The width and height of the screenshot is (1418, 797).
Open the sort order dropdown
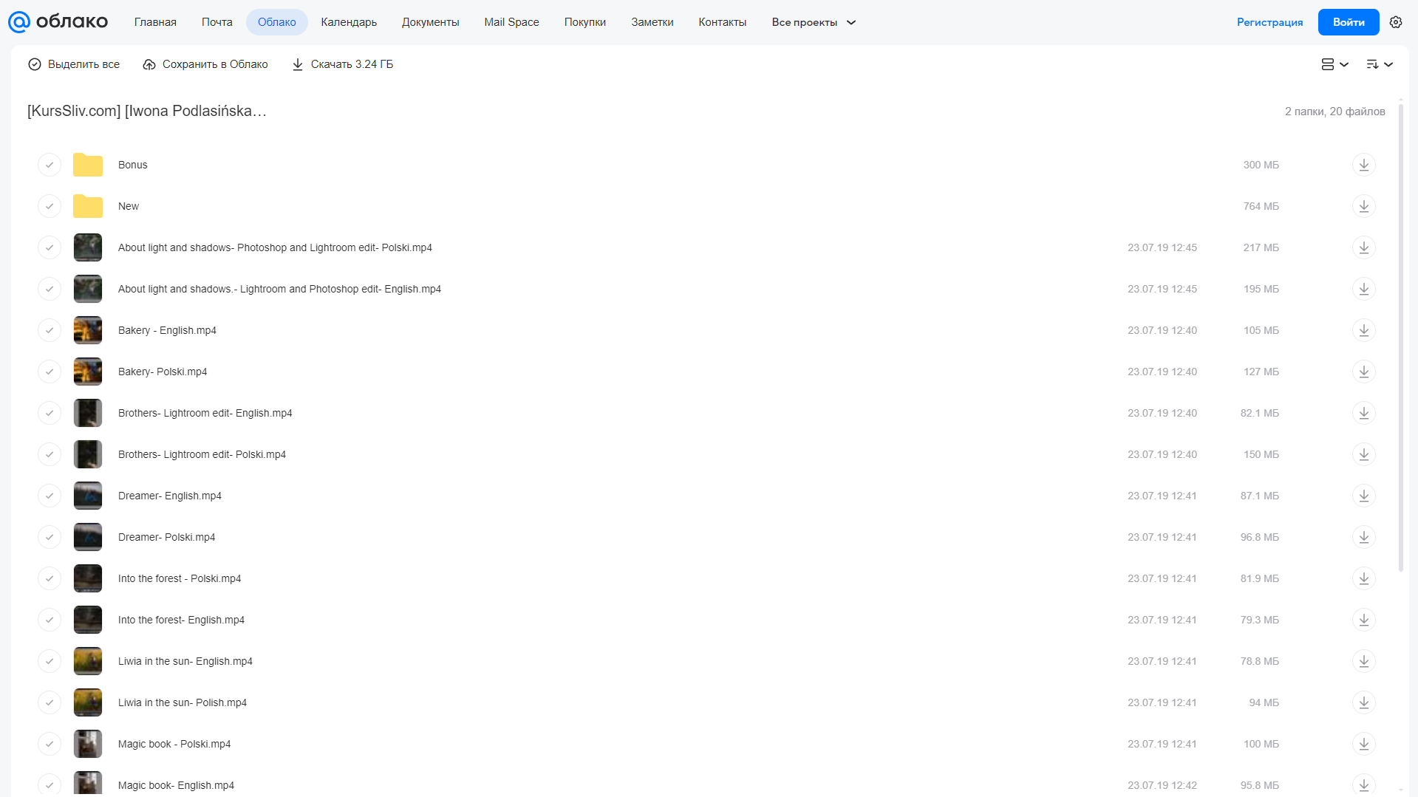(1380, 64)
